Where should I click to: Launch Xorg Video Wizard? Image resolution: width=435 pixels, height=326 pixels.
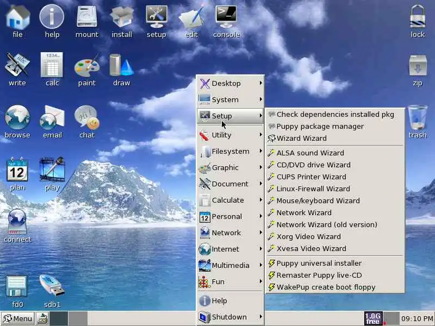pyautogui.click(x=335, y=236)
